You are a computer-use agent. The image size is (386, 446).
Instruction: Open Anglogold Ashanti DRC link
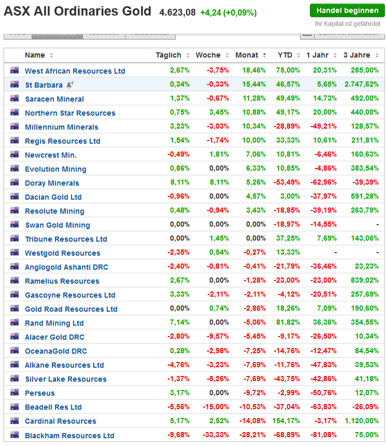pyautogui.click(x=66, y=267)
